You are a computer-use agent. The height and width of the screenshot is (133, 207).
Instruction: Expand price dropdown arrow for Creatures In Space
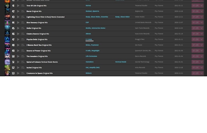click(202, 73)
